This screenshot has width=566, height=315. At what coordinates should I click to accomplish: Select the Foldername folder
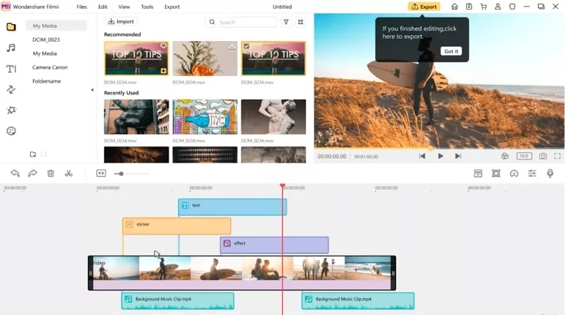pos(47,81)
